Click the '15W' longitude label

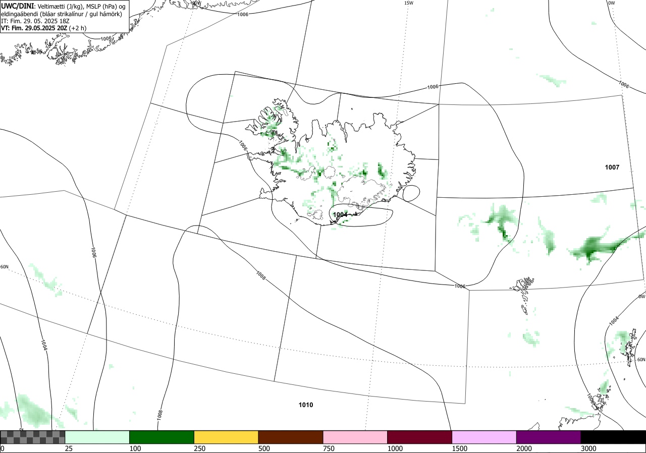pos(408,3)
